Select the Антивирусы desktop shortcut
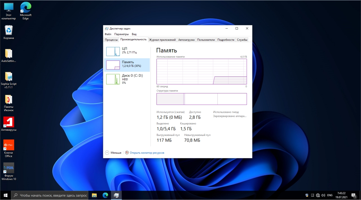The height and width of the screenshot is (200, 361). click(x=9, y=124)
